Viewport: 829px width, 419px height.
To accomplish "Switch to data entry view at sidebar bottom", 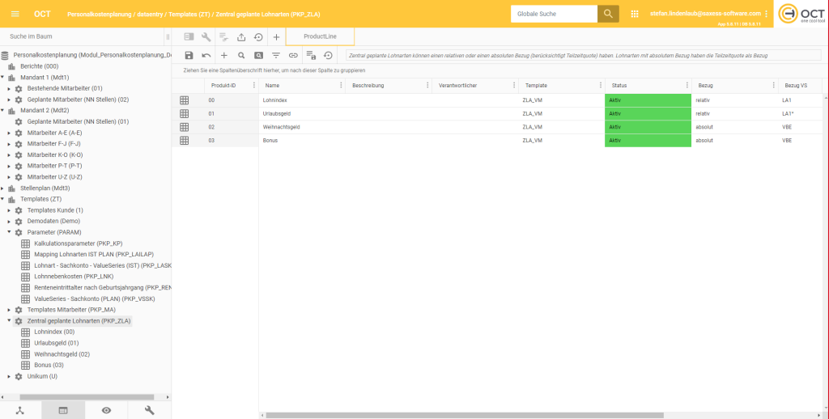I will coord(63,410).
